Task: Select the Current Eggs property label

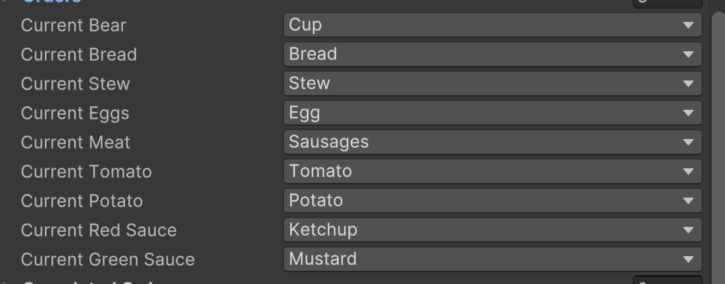Action: tap(75, 113)
